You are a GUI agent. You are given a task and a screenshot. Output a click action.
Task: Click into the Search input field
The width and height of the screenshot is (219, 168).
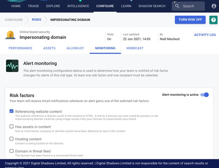pos(188,6)
